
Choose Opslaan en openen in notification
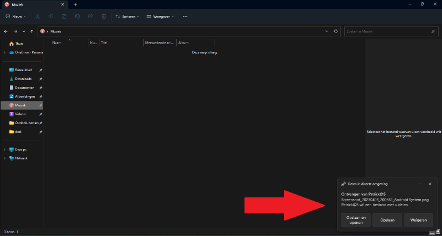point(356,220)
